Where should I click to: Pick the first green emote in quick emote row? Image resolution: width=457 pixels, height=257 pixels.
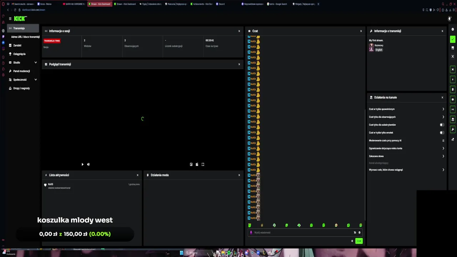[x=250, y=225]
